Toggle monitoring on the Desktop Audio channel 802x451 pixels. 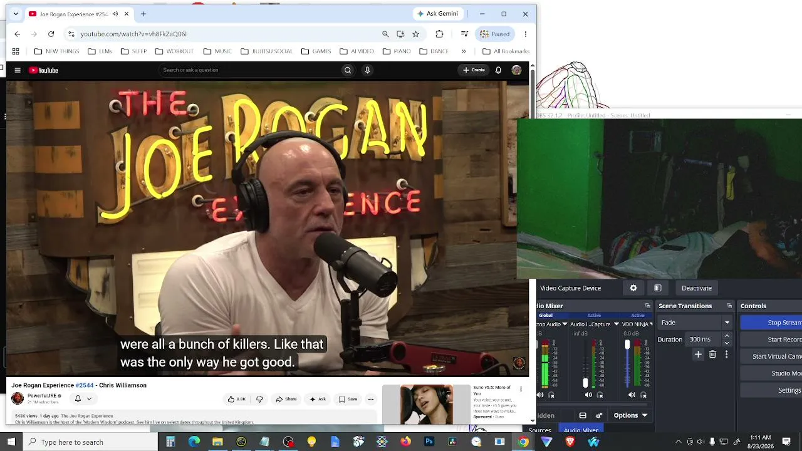click(x=551, y=395)
